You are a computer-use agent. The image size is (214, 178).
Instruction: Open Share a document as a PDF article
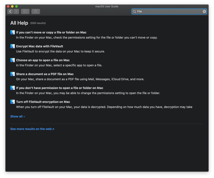45,74
